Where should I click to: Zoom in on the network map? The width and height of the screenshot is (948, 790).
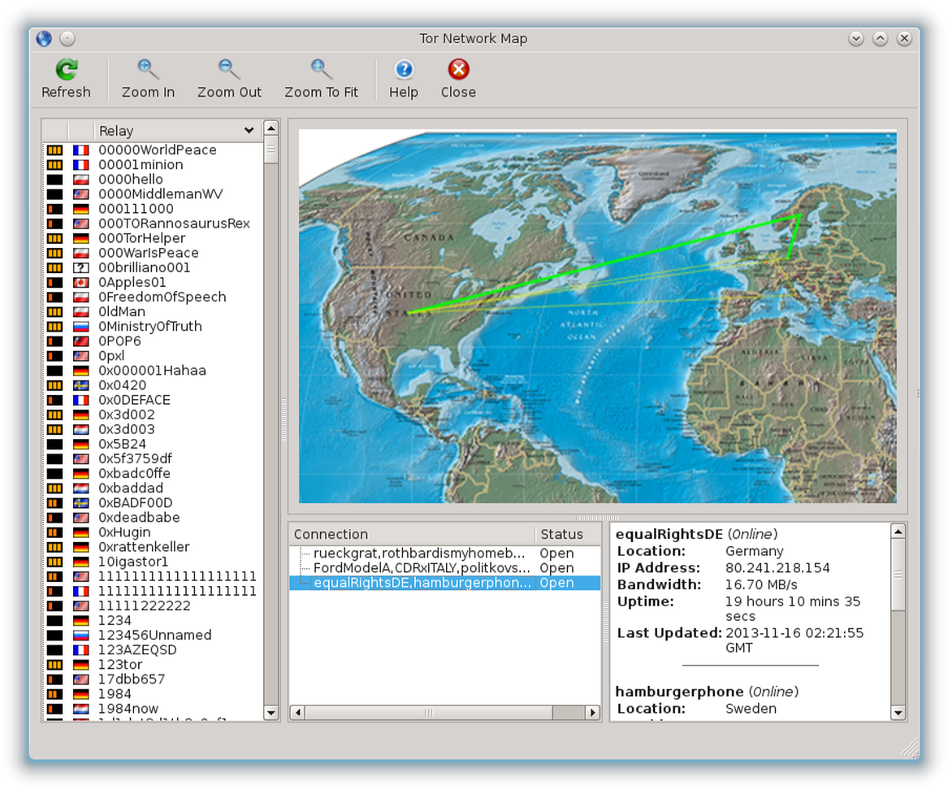pyautogui.click(x=148, y=79)
